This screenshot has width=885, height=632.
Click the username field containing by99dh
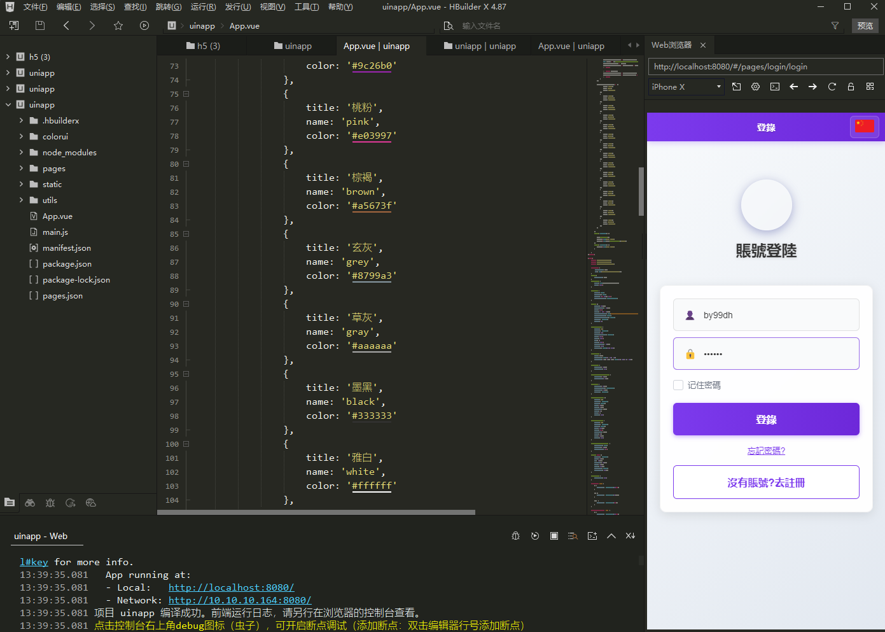click(x=766, y=315)
